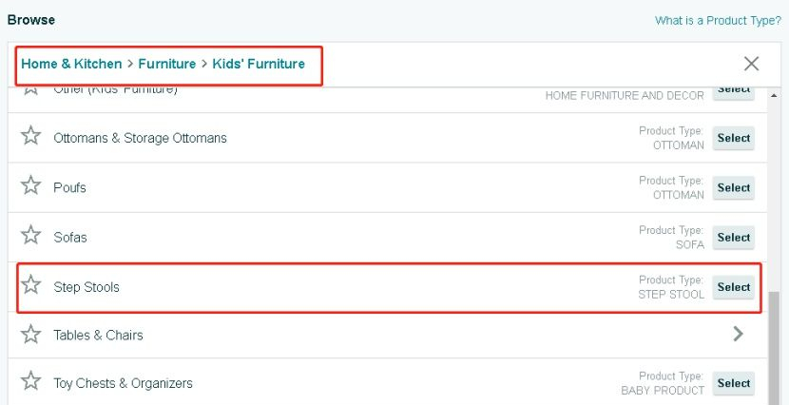Viewport: 789px width, 405px height.
Task: Toggle the Step Stools favorite star
Action: [30, 285]
